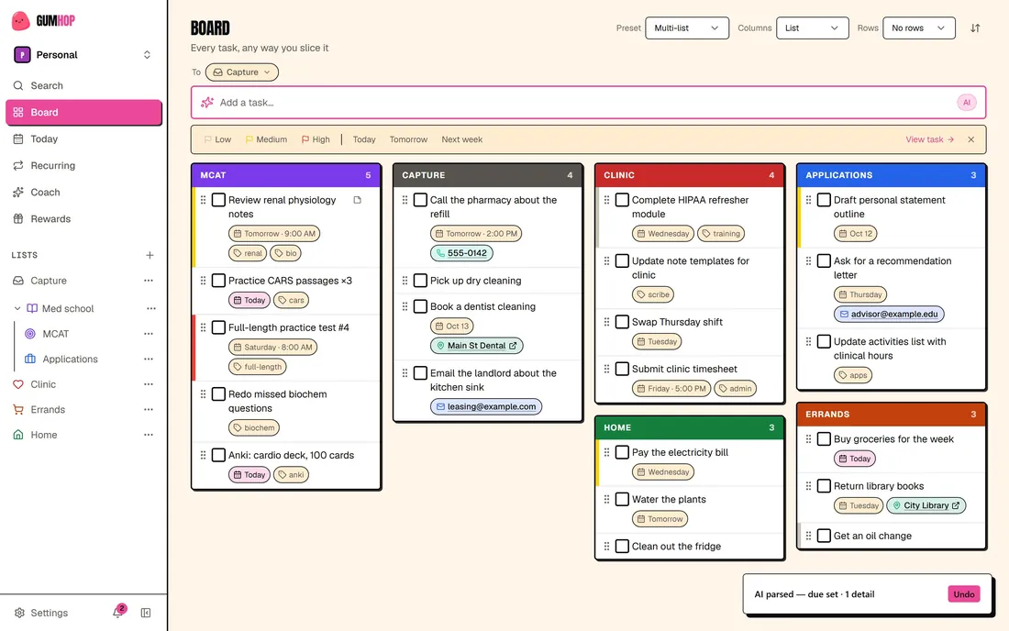
Task: Click the sort direction icon
Action: point(975,28)
